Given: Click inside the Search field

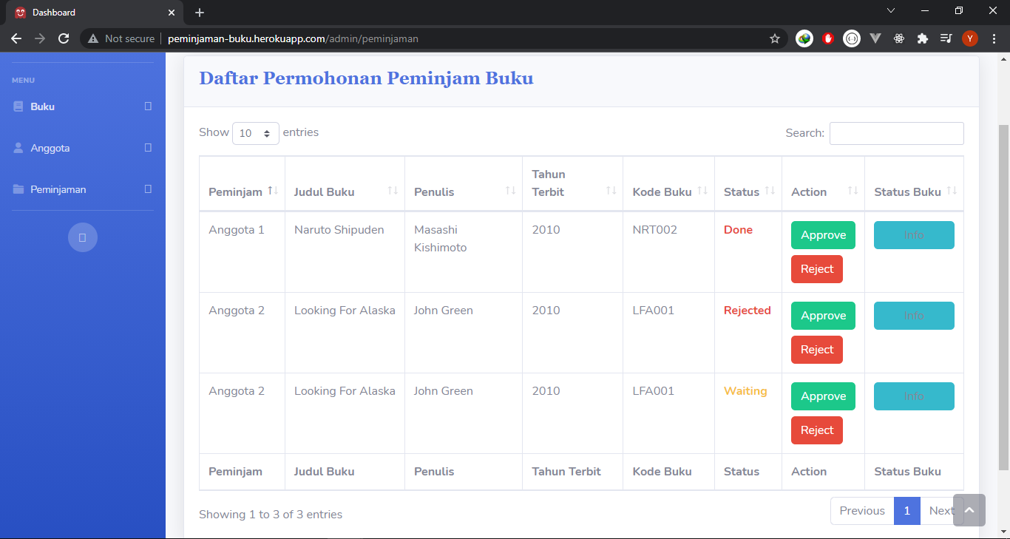Looking at the screenshot, I should click(x=896, y=133).
